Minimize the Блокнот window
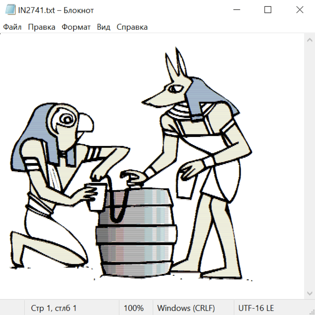The image size is (315, 315). pos(236,10)
